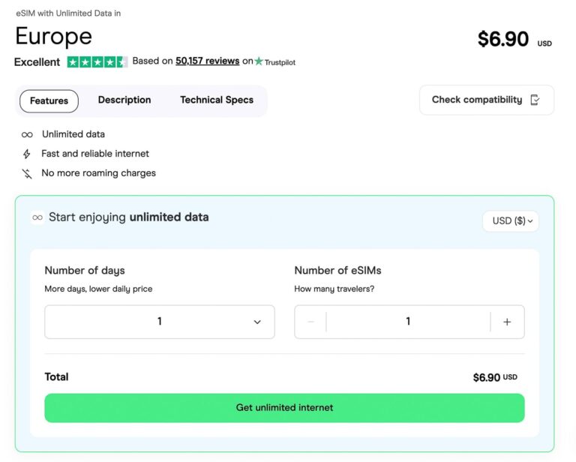Open the Trustpilot logo
The height and width of the screenshot is (462, 576).
click(275, 61)
